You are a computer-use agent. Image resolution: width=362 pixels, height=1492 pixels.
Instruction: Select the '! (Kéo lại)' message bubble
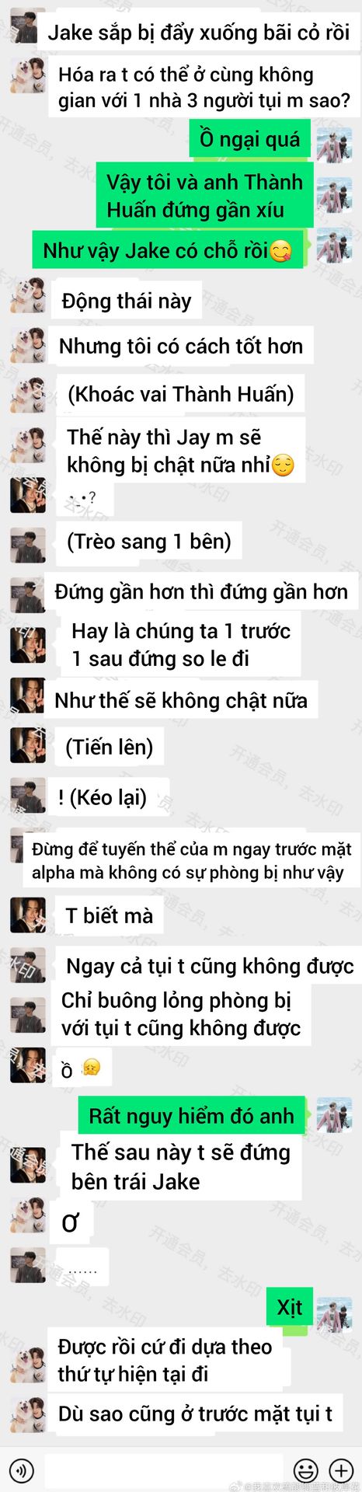point(102,797)
